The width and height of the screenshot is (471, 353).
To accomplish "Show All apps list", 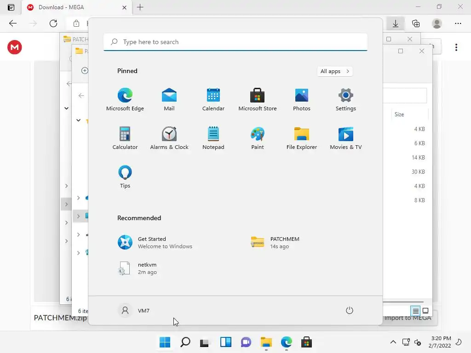I will [335, 71].
